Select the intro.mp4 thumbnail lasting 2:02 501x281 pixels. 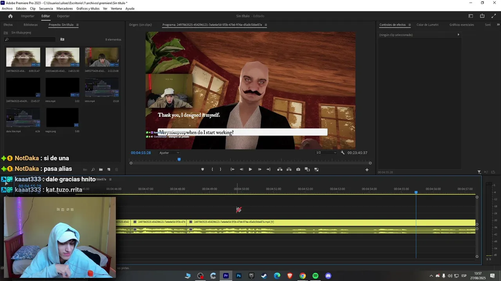(62, 87)
